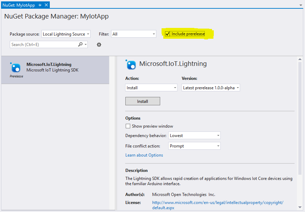Click the Prerelease label under package icon
This screenshot has width=305, height=212.
click(16, 76)
